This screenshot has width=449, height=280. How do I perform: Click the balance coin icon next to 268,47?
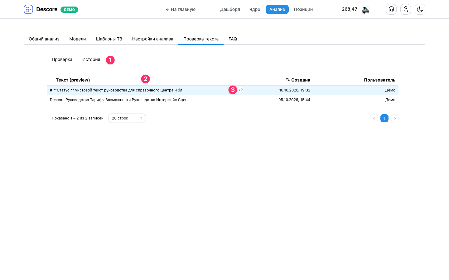point(366,10)
